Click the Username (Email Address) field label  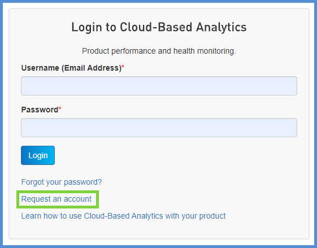[71, 68]
